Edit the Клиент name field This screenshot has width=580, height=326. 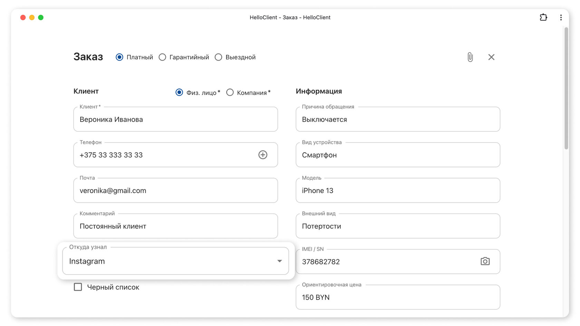(x=175, y=119)
